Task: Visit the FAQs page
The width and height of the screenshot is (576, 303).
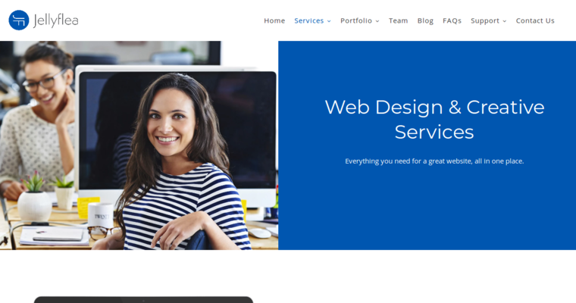Action: pyautogui.click(x=452, y=20)
